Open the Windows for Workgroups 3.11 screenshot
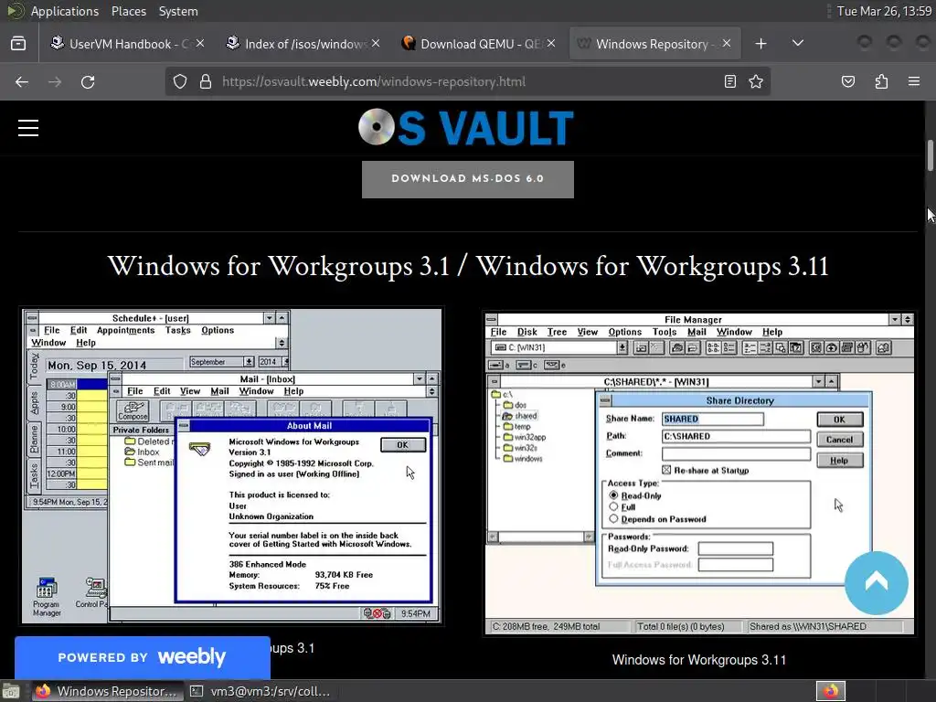 (x=699, y=473)
